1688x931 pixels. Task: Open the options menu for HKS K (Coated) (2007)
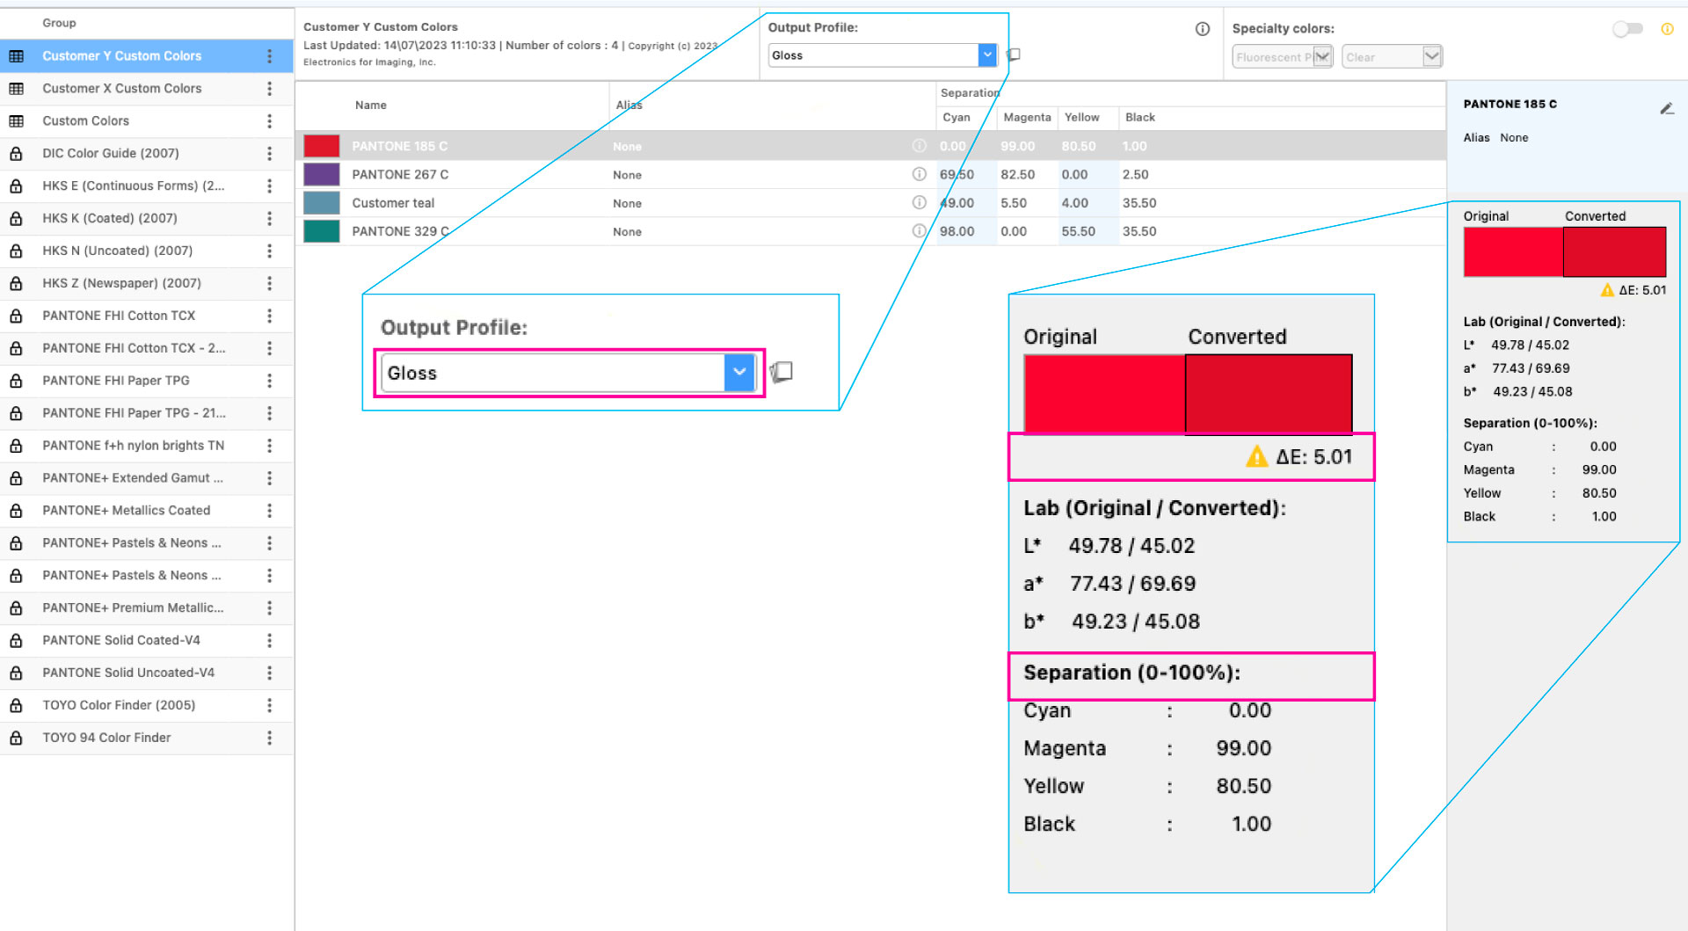(x=270, y=218)
